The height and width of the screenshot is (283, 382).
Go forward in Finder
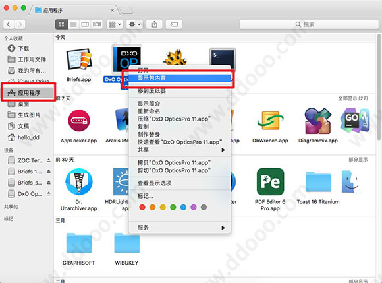20,24
